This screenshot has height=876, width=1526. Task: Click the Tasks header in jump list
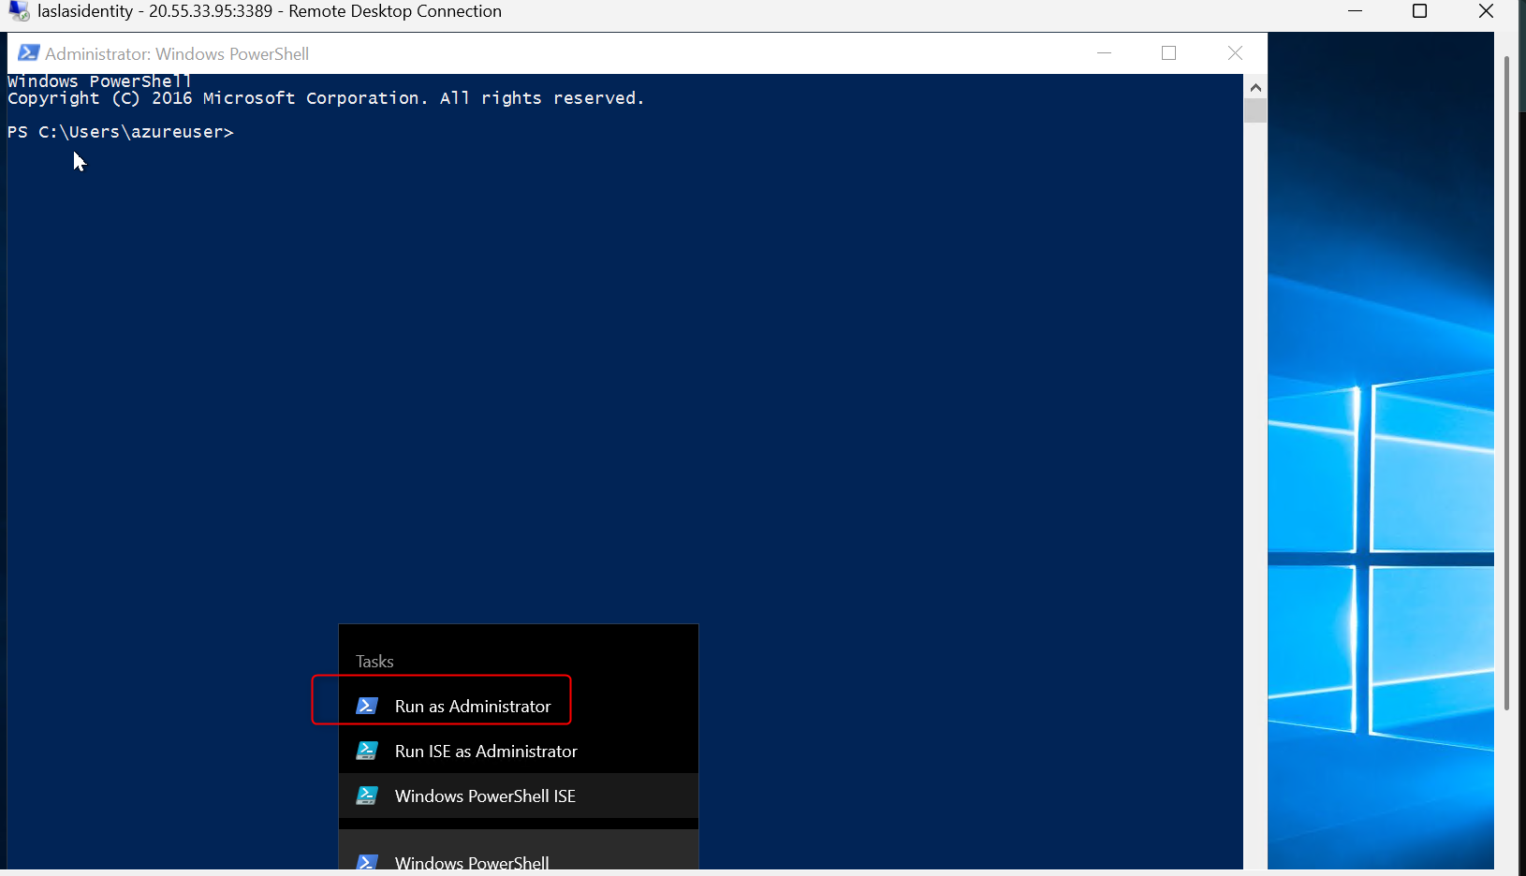pyautogui.click(x=374, y=661)
